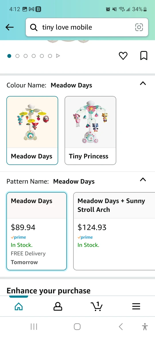Image resolution: width=155 pixels, height=337 pixels.
Task: Open the shopping cart icon
Action: [96, 306]
